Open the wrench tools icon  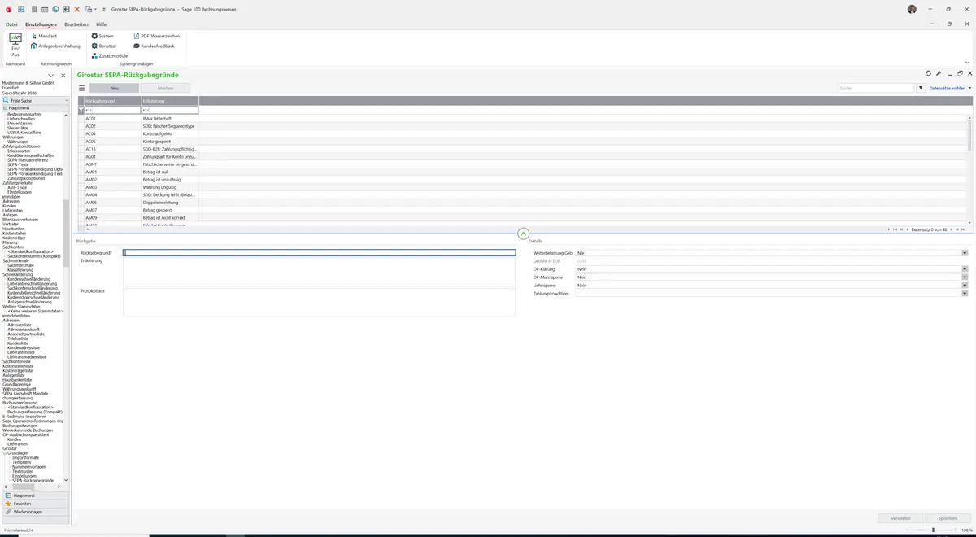(939, 73)
